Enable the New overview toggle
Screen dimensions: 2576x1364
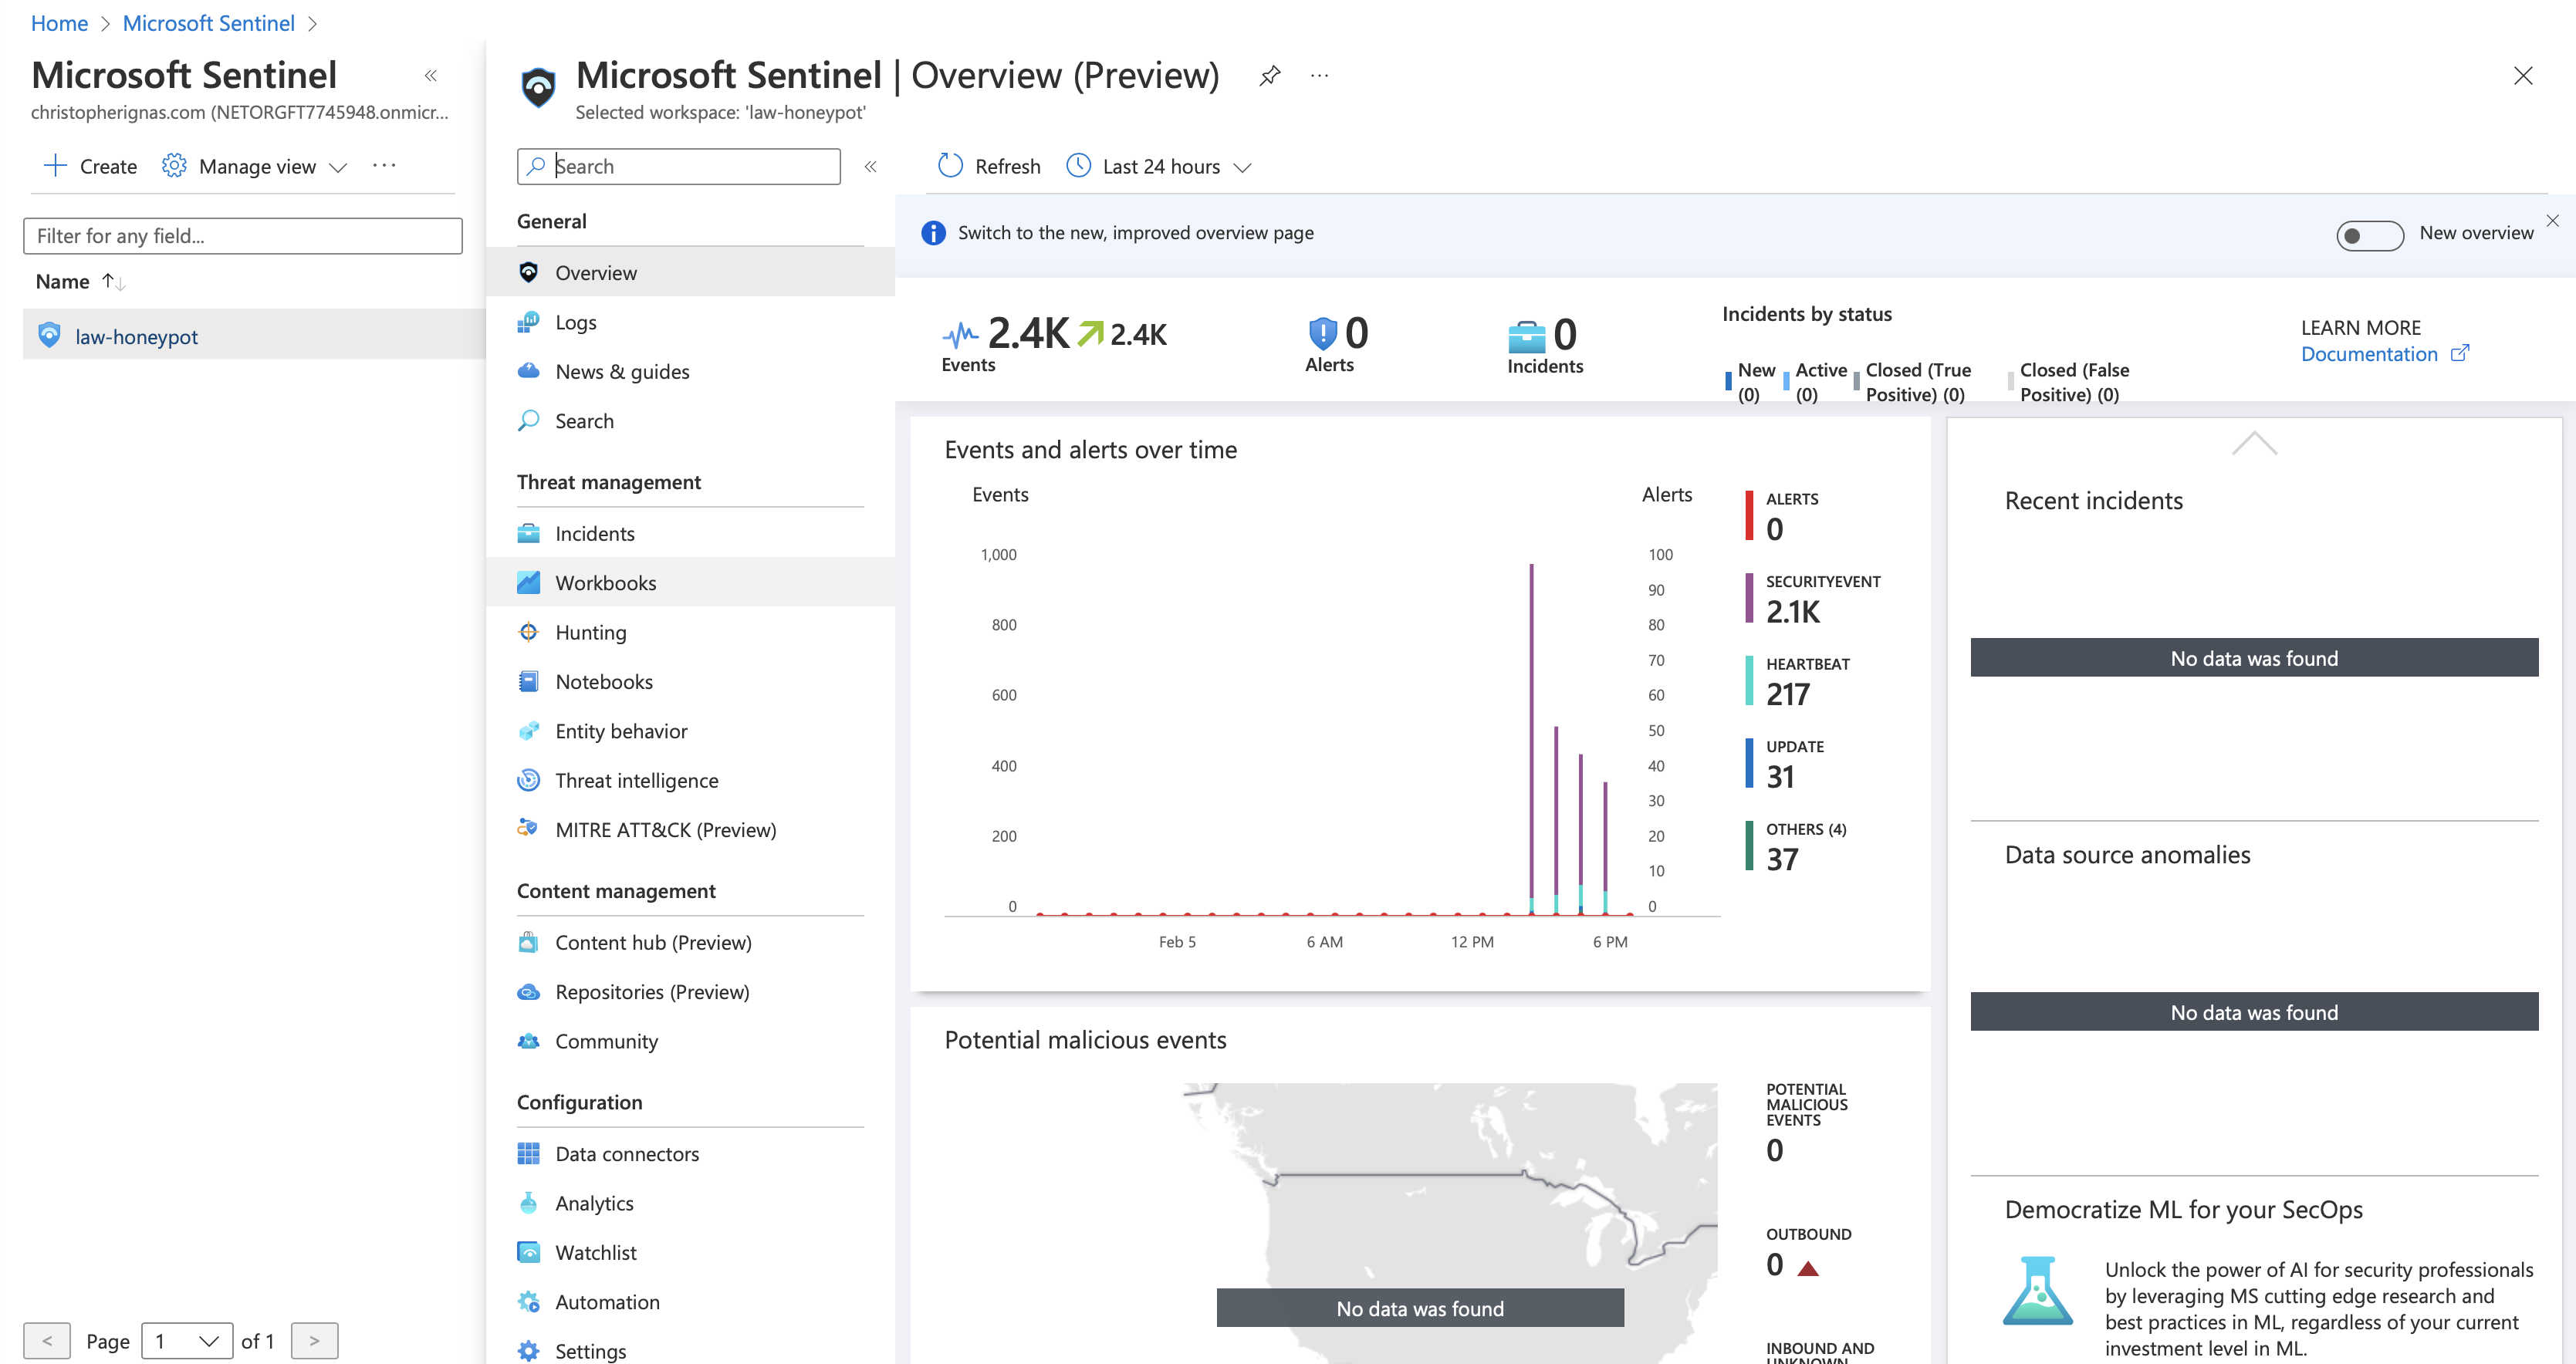coord(2369,235)
